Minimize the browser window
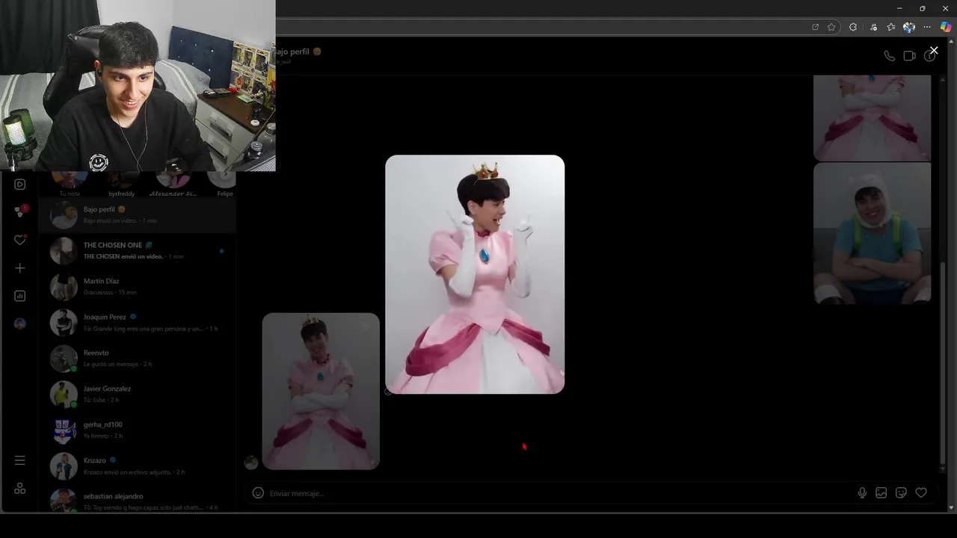 [x=899, y=8]
